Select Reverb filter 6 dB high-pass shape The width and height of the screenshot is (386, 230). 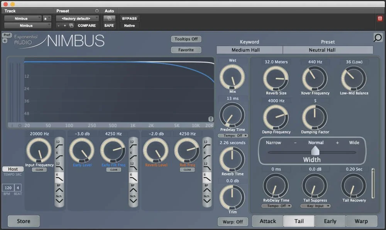coord(207,155)
